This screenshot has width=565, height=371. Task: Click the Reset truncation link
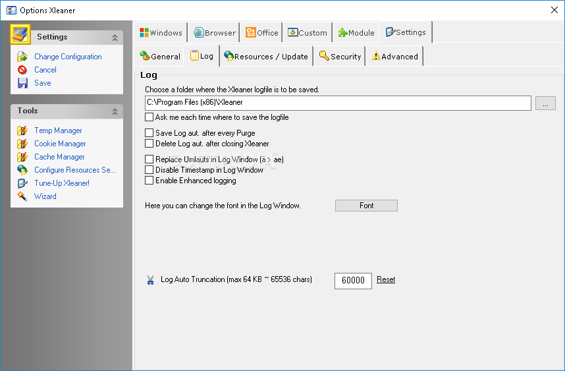(x=386, y=279)
